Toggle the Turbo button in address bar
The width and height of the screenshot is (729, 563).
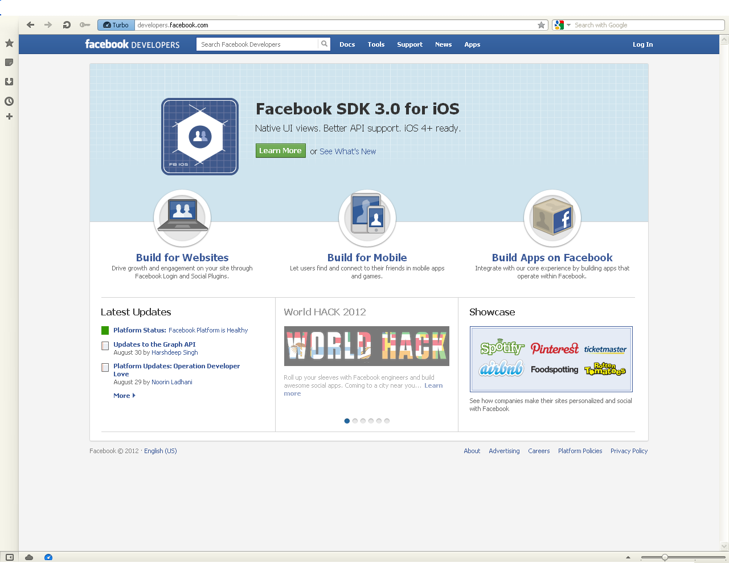116,25
